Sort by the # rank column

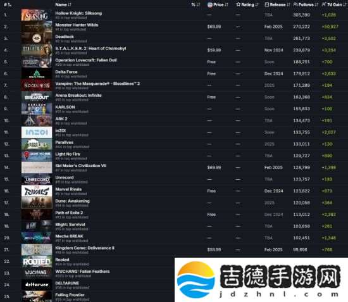click(x=8, y=4)
